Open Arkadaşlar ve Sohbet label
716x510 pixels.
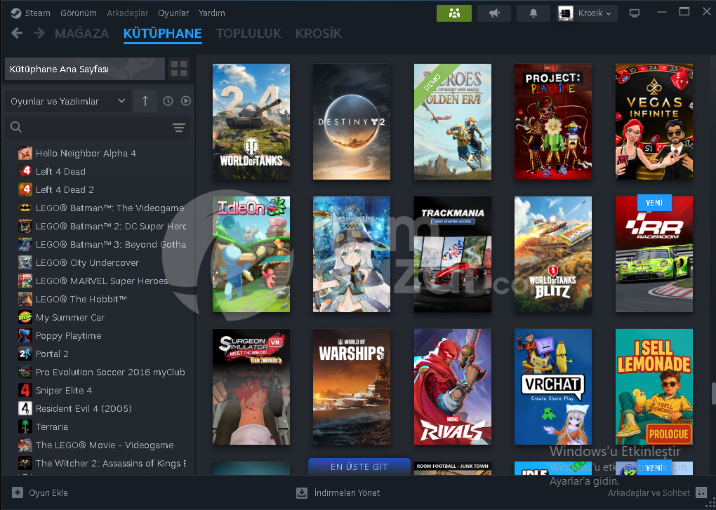point(649,492)
